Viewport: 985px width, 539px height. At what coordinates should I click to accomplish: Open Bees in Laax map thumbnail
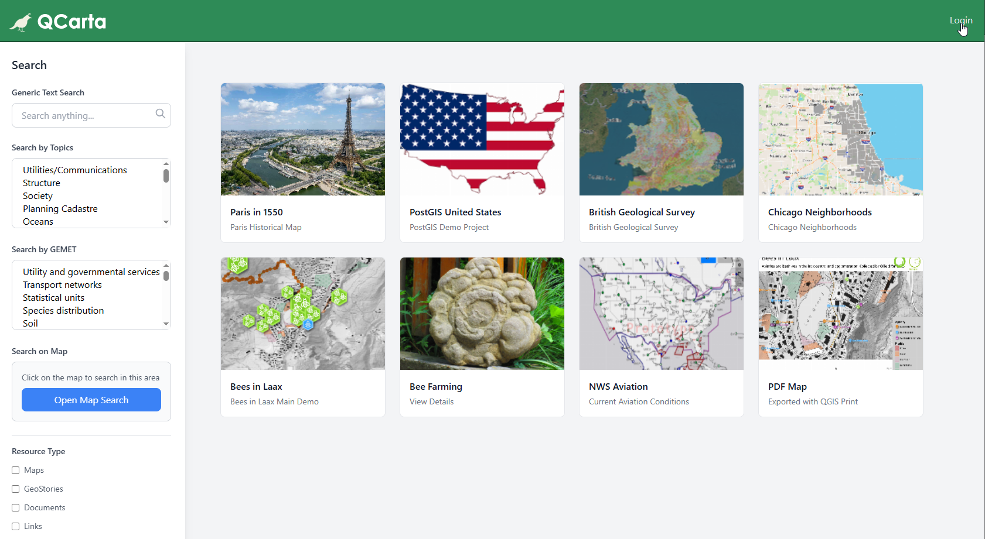tap(303, 314)
